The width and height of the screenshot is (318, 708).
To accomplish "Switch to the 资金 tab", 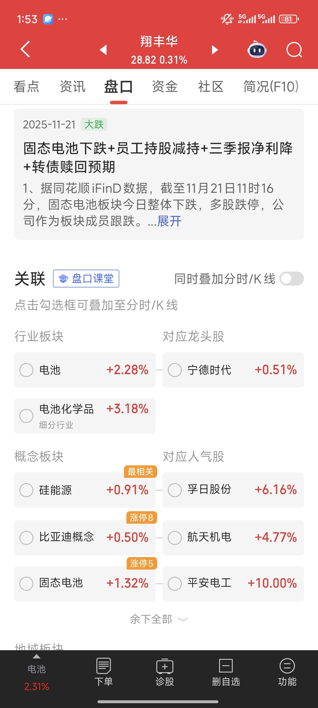I will (165, 86).
